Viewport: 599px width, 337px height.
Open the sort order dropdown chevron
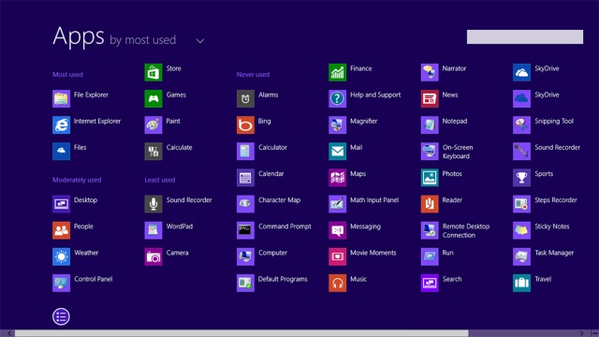pyautogui.click(x=199, y=41)
